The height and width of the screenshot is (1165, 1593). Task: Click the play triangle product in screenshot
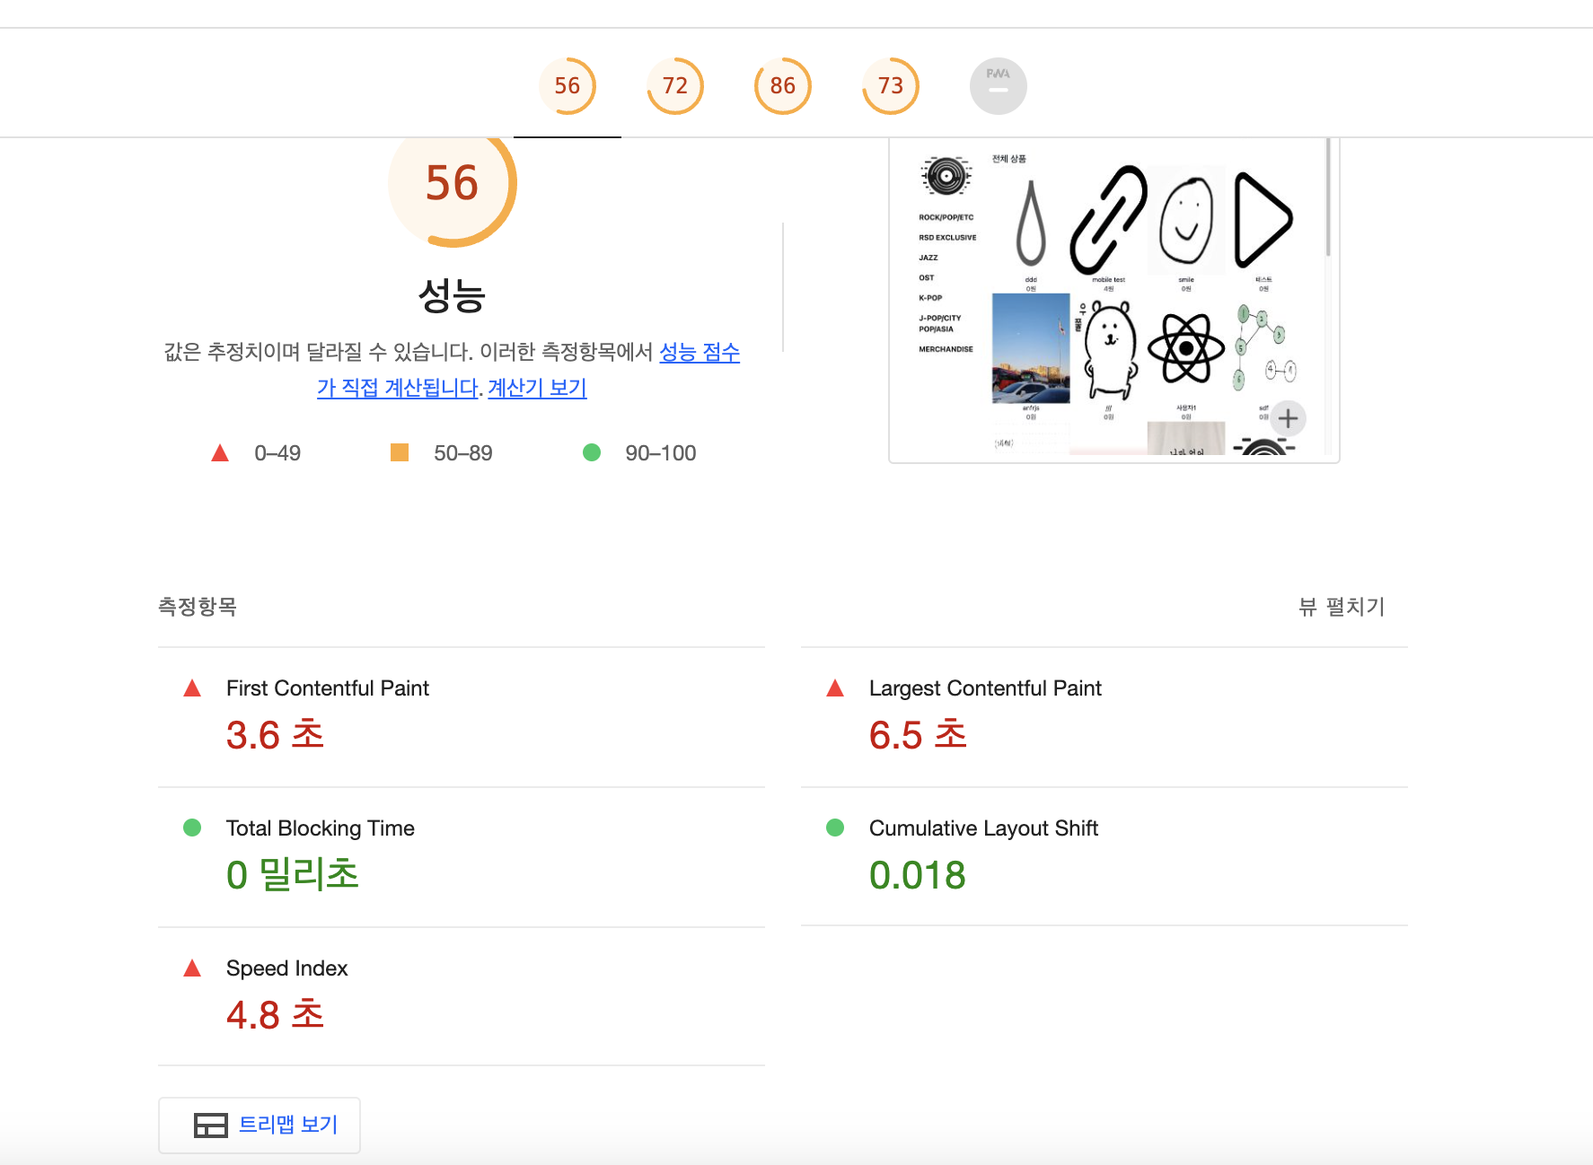(1263, 220)
